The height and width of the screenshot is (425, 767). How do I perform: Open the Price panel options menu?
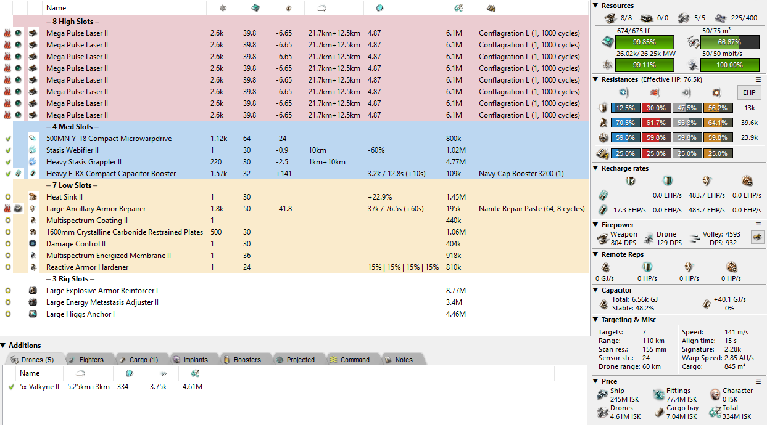click(x=758, y=381)
